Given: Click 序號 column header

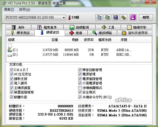Looking at the screenshot, I should tap(124, 40).
